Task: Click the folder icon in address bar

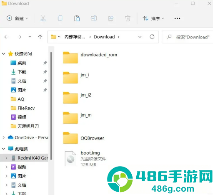Action: (x=53, y=37)
